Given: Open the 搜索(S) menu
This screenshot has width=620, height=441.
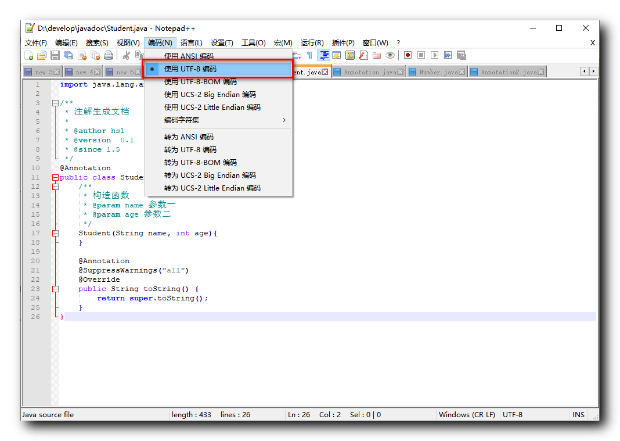Looking at the screenshot, I should [x=97, y=43].
